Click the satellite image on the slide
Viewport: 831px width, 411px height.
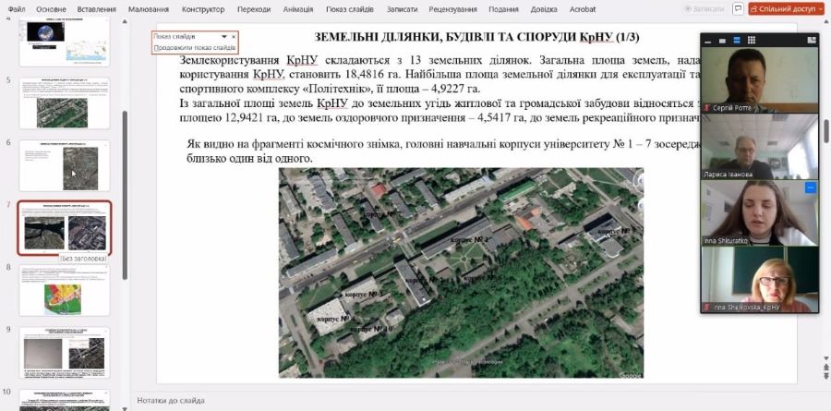click(461, 272)
